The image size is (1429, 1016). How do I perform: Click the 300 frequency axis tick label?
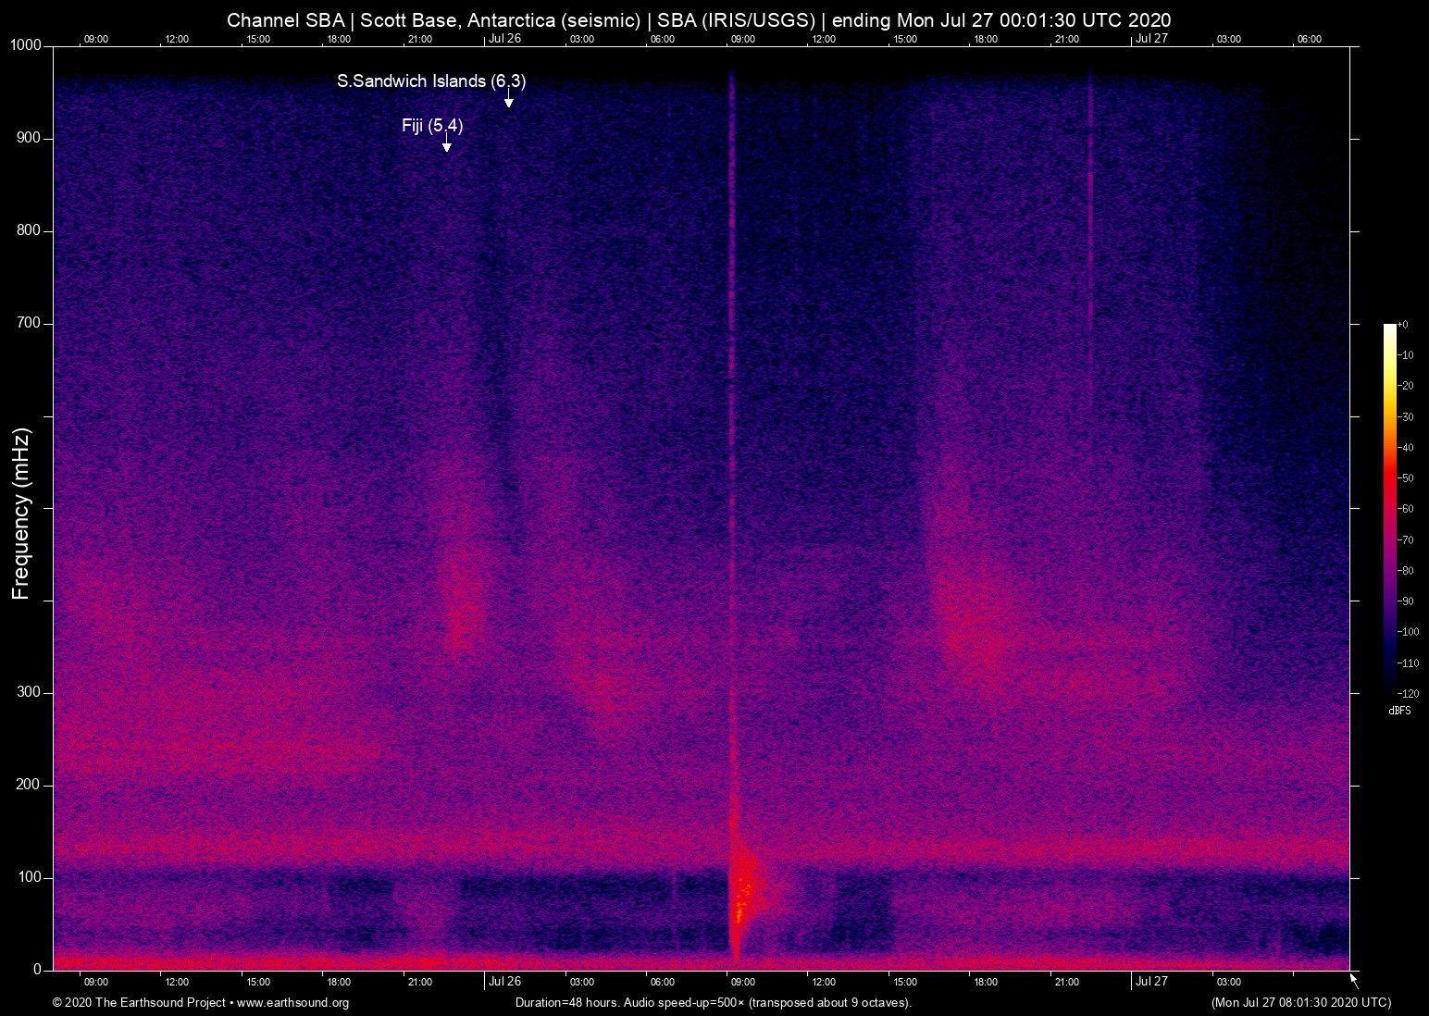coord(29,692)
